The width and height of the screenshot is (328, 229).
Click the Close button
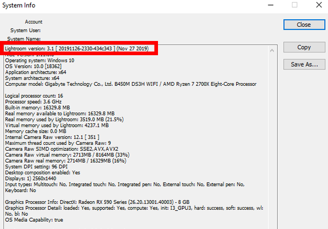click(x=304, y=25)
